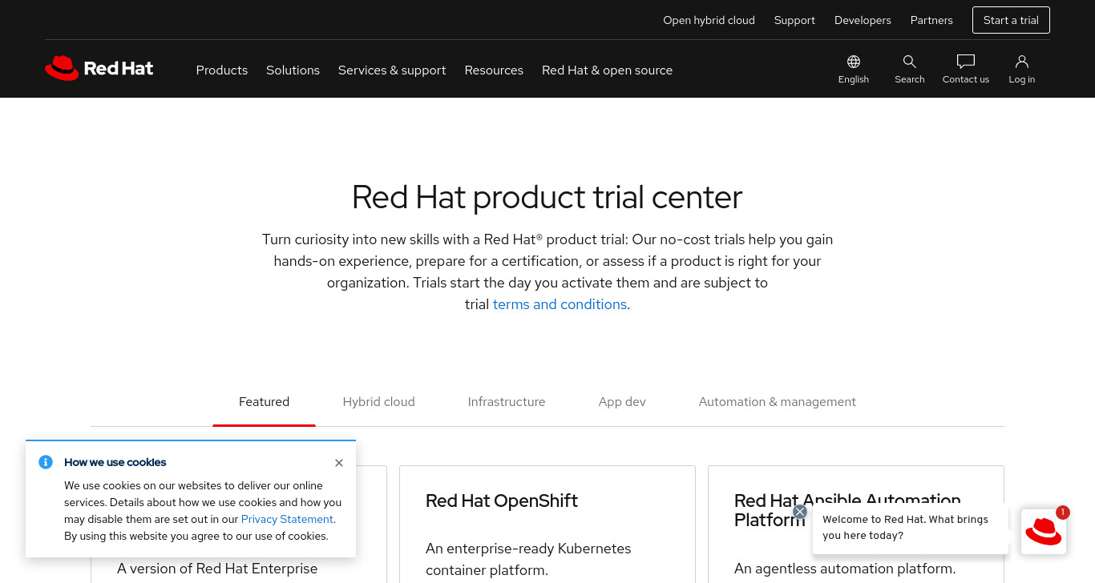Click the Log in user icon
Viewport: 1095px width, 583px height.
pos(1022,69)
